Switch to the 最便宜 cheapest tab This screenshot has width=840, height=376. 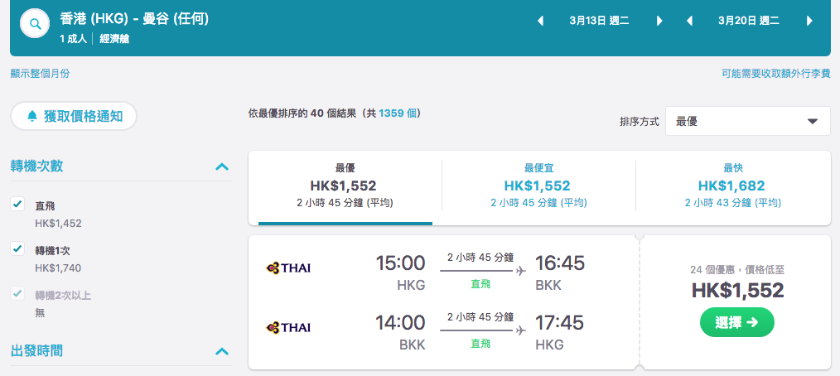tap(538, 186)
